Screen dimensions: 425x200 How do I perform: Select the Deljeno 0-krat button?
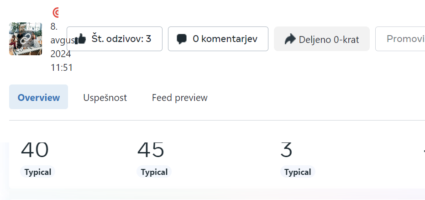coord(322,39)
